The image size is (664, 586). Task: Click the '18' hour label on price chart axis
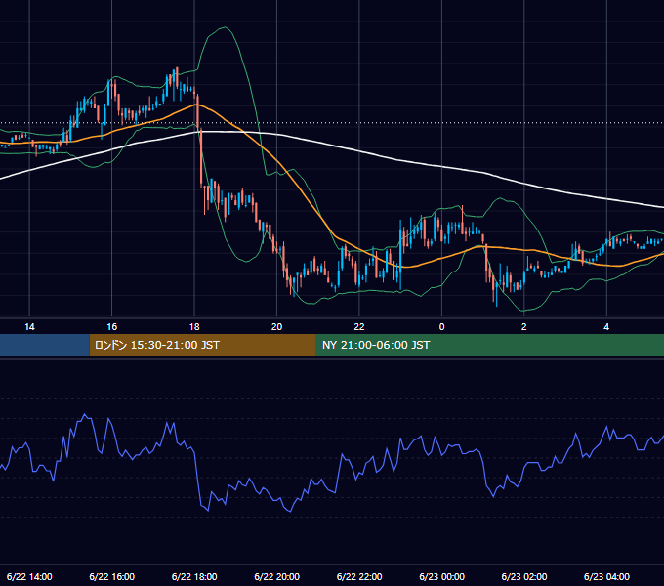[194, 327]
